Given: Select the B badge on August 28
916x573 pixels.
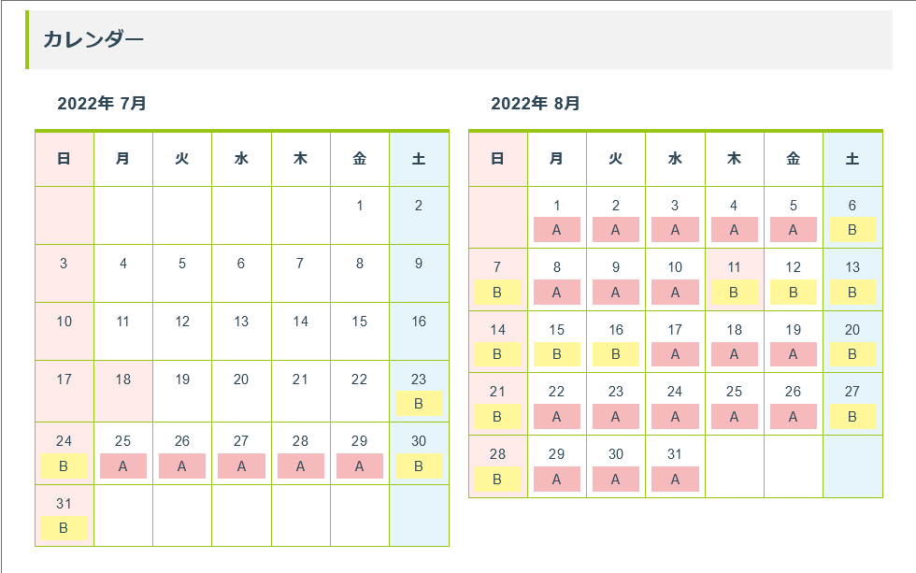Looking at the screenshot, I should [x=497, y=480].
